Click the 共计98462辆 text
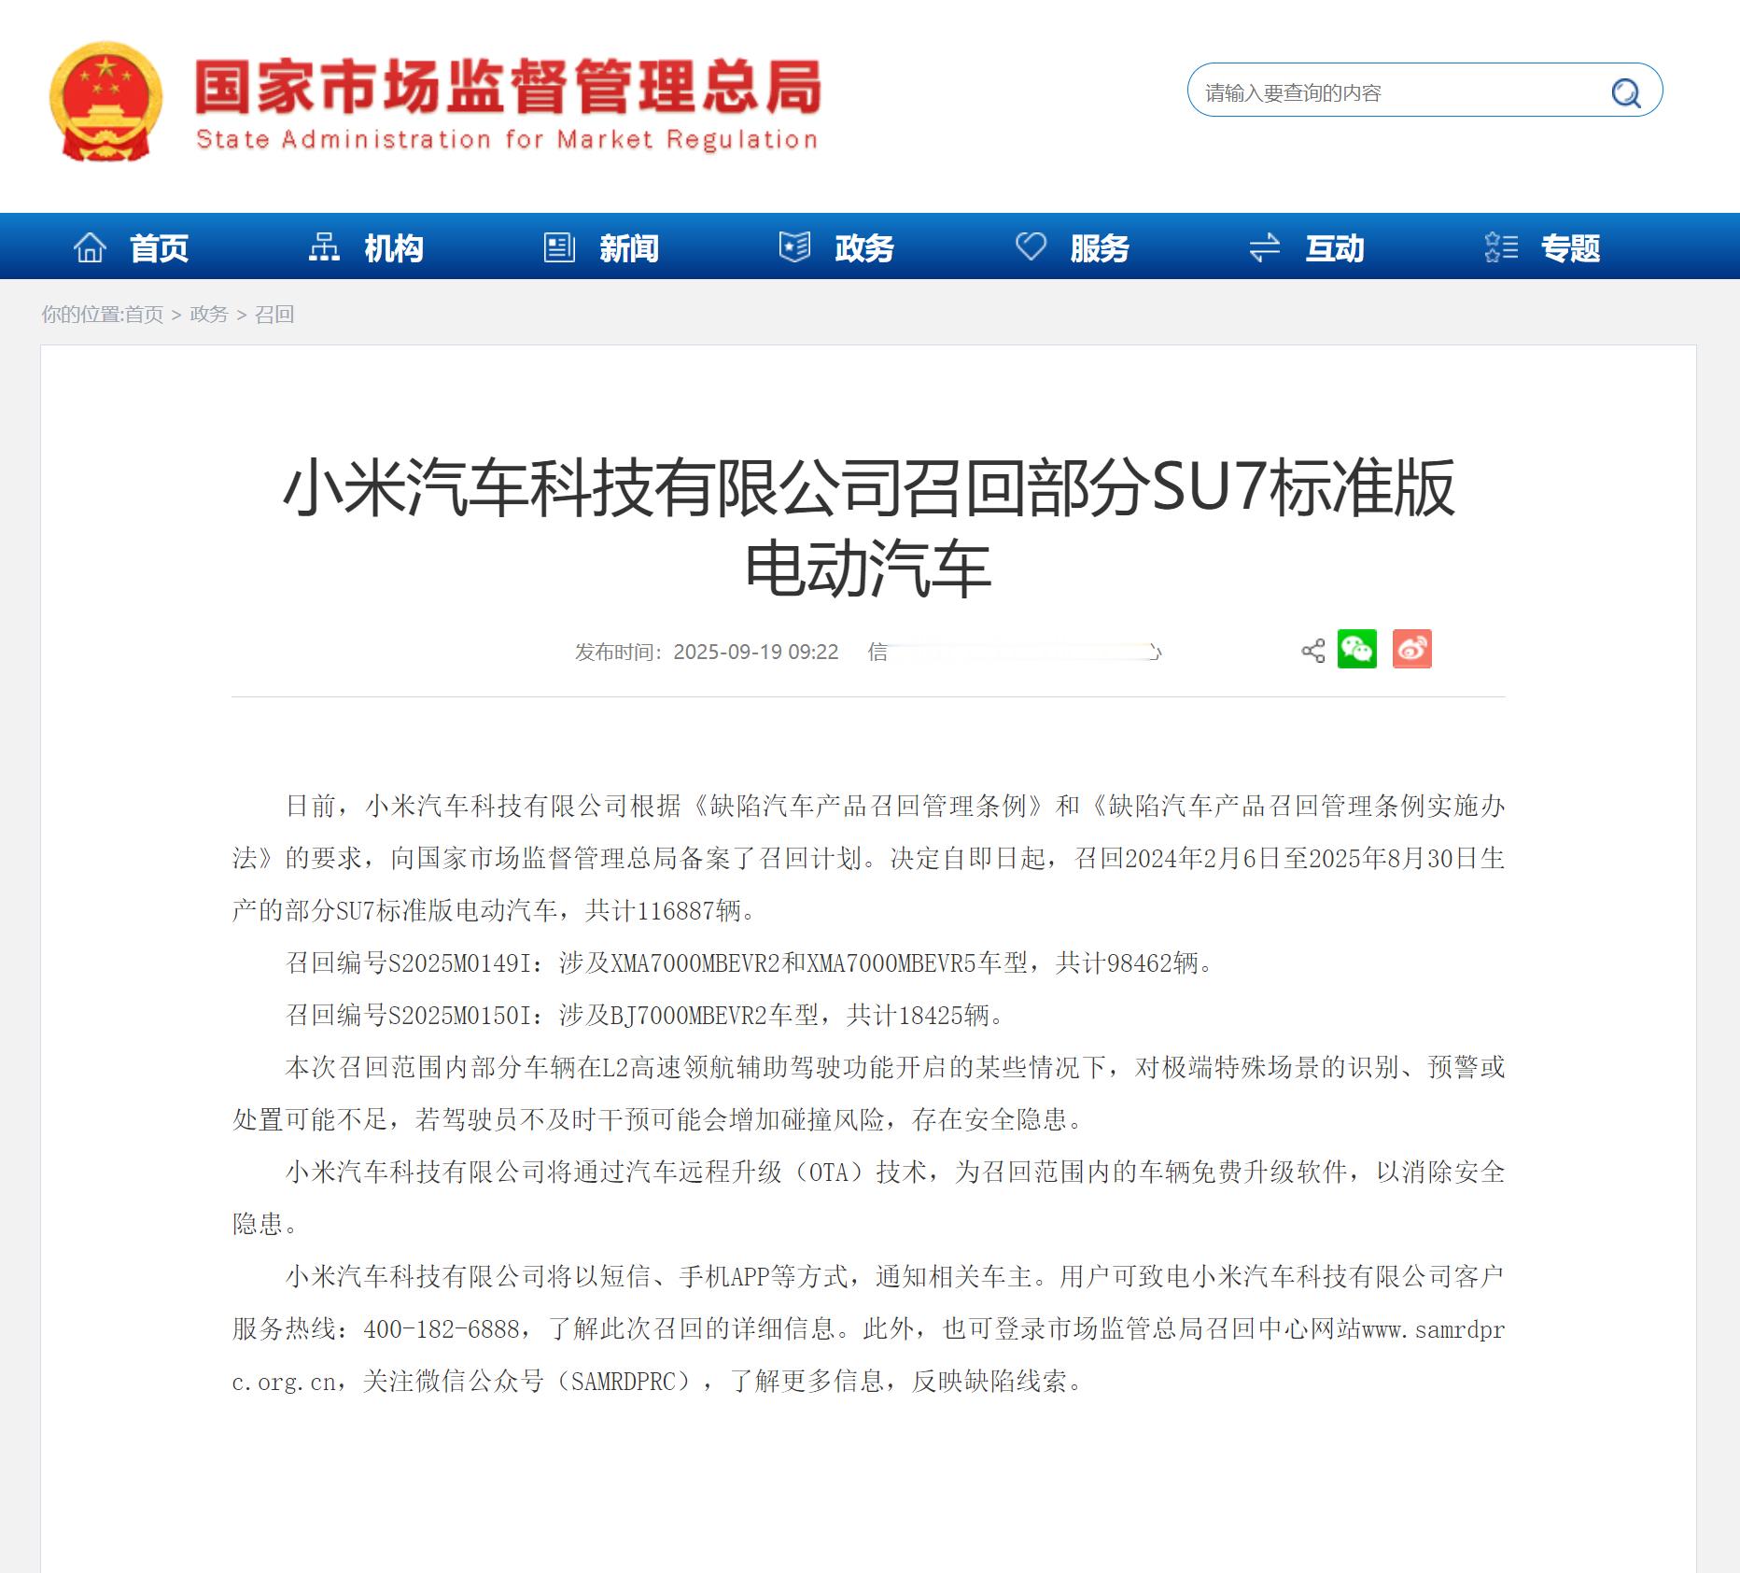 (x=1127, y=963)
